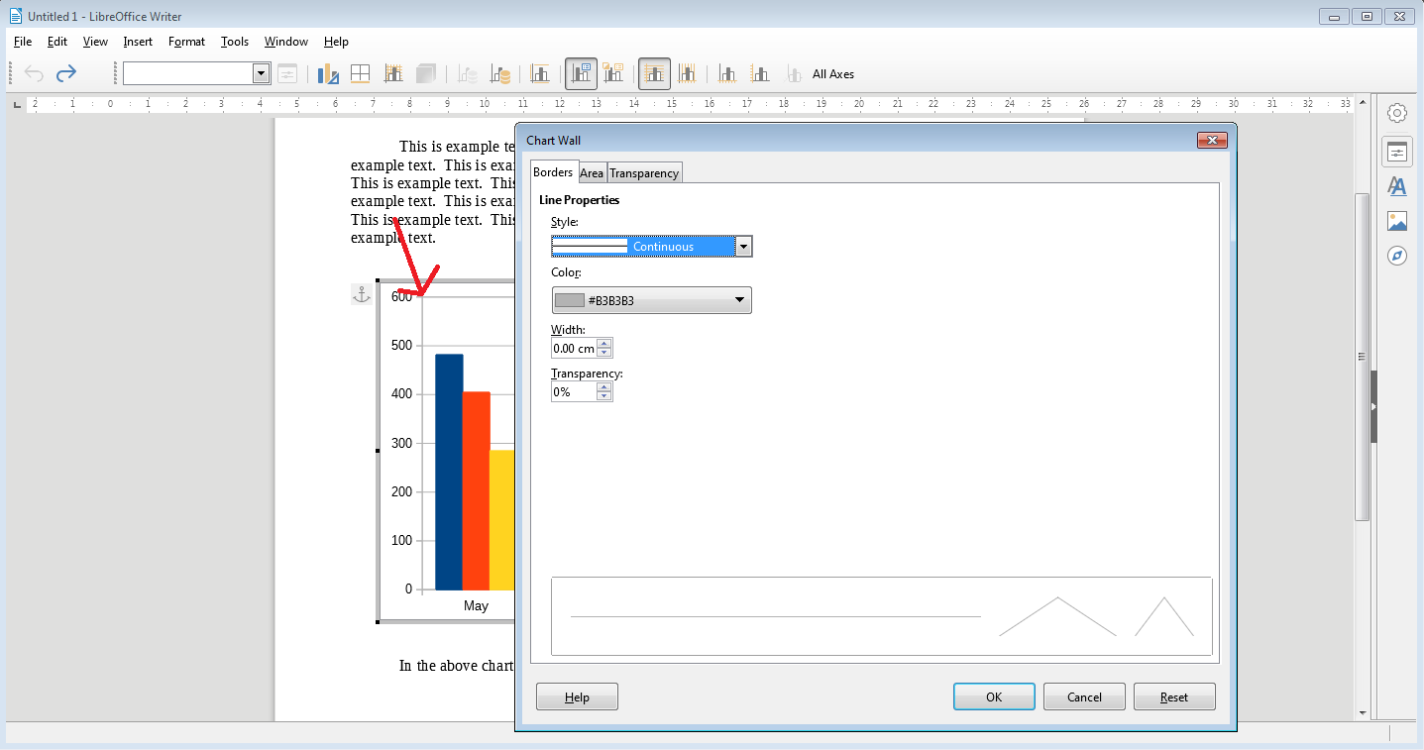Open Sidebar Settings gear
The height and width of the screenshot is (750, 1424).
(x=1397, y=113)
